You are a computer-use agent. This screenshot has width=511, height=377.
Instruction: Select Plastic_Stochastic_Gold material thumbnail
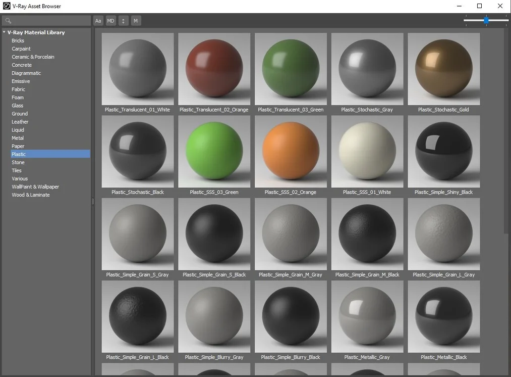click(443, 69)
